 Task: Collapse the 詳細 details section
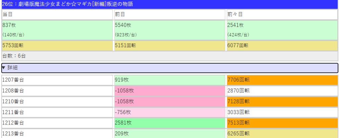click(x=170, y=68)
